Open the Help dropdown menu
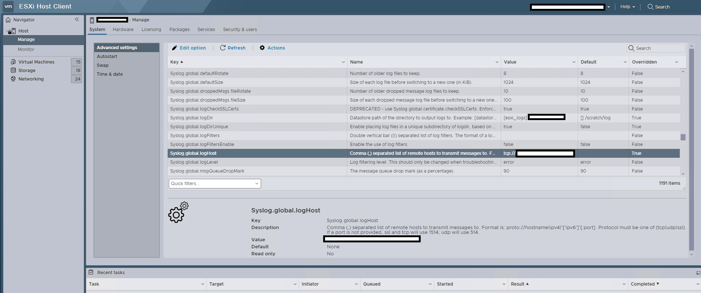This screenshot has height=293, width=701. (x=628, y=7)
